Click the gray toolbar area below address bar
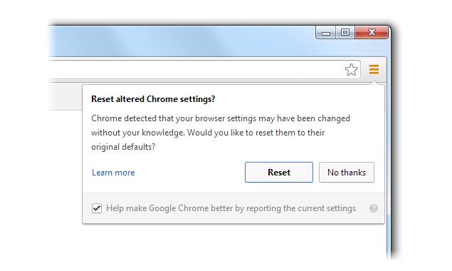The height and width of the screenshot is (271, 452). pyautogui.click(x=65, y=97)
